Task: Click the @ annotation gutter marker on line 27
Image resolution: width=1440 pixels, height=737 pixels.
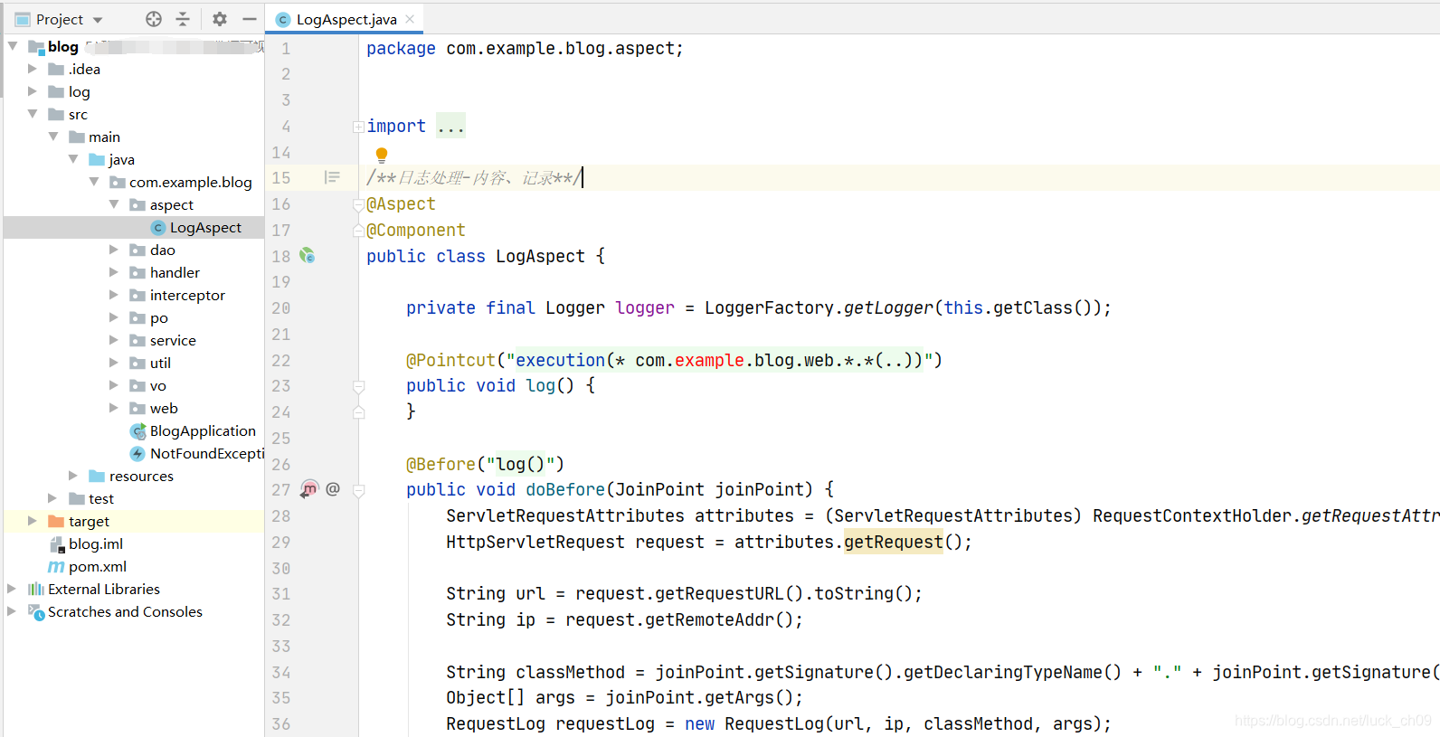Action: tap(333, 489)
